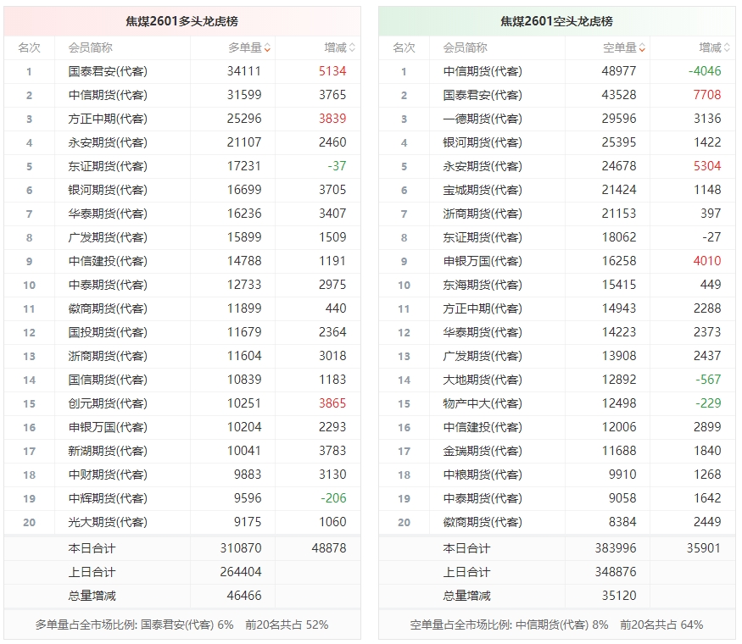Click short value 21153
Image resolution: width=742 pixels, height=644 pixels.
click(618, 214)
